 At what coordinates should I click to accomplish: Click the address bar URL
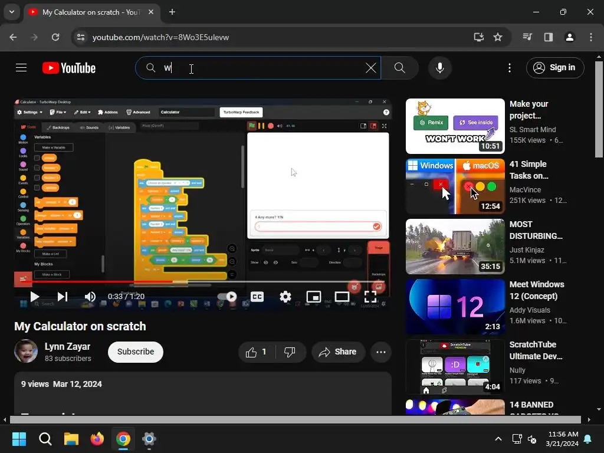(160, 37)
